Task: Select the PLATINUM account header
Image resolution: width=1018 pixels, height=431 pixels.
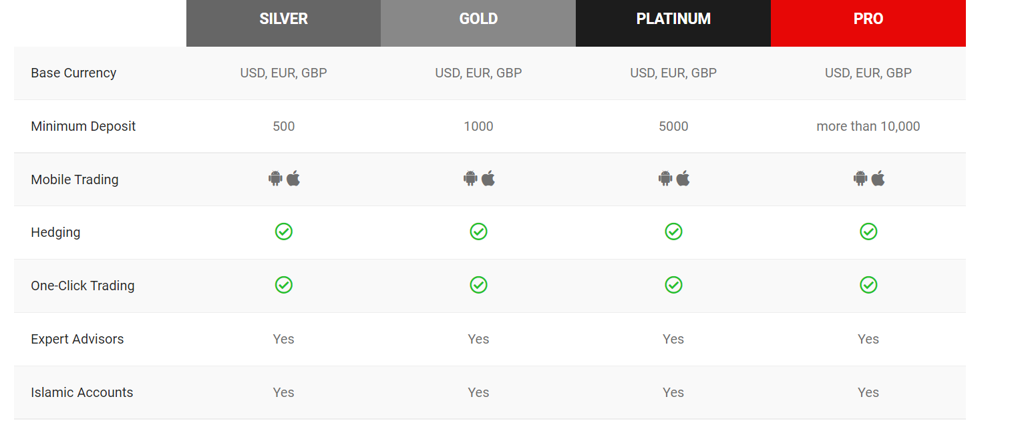Action: point(673,23)
